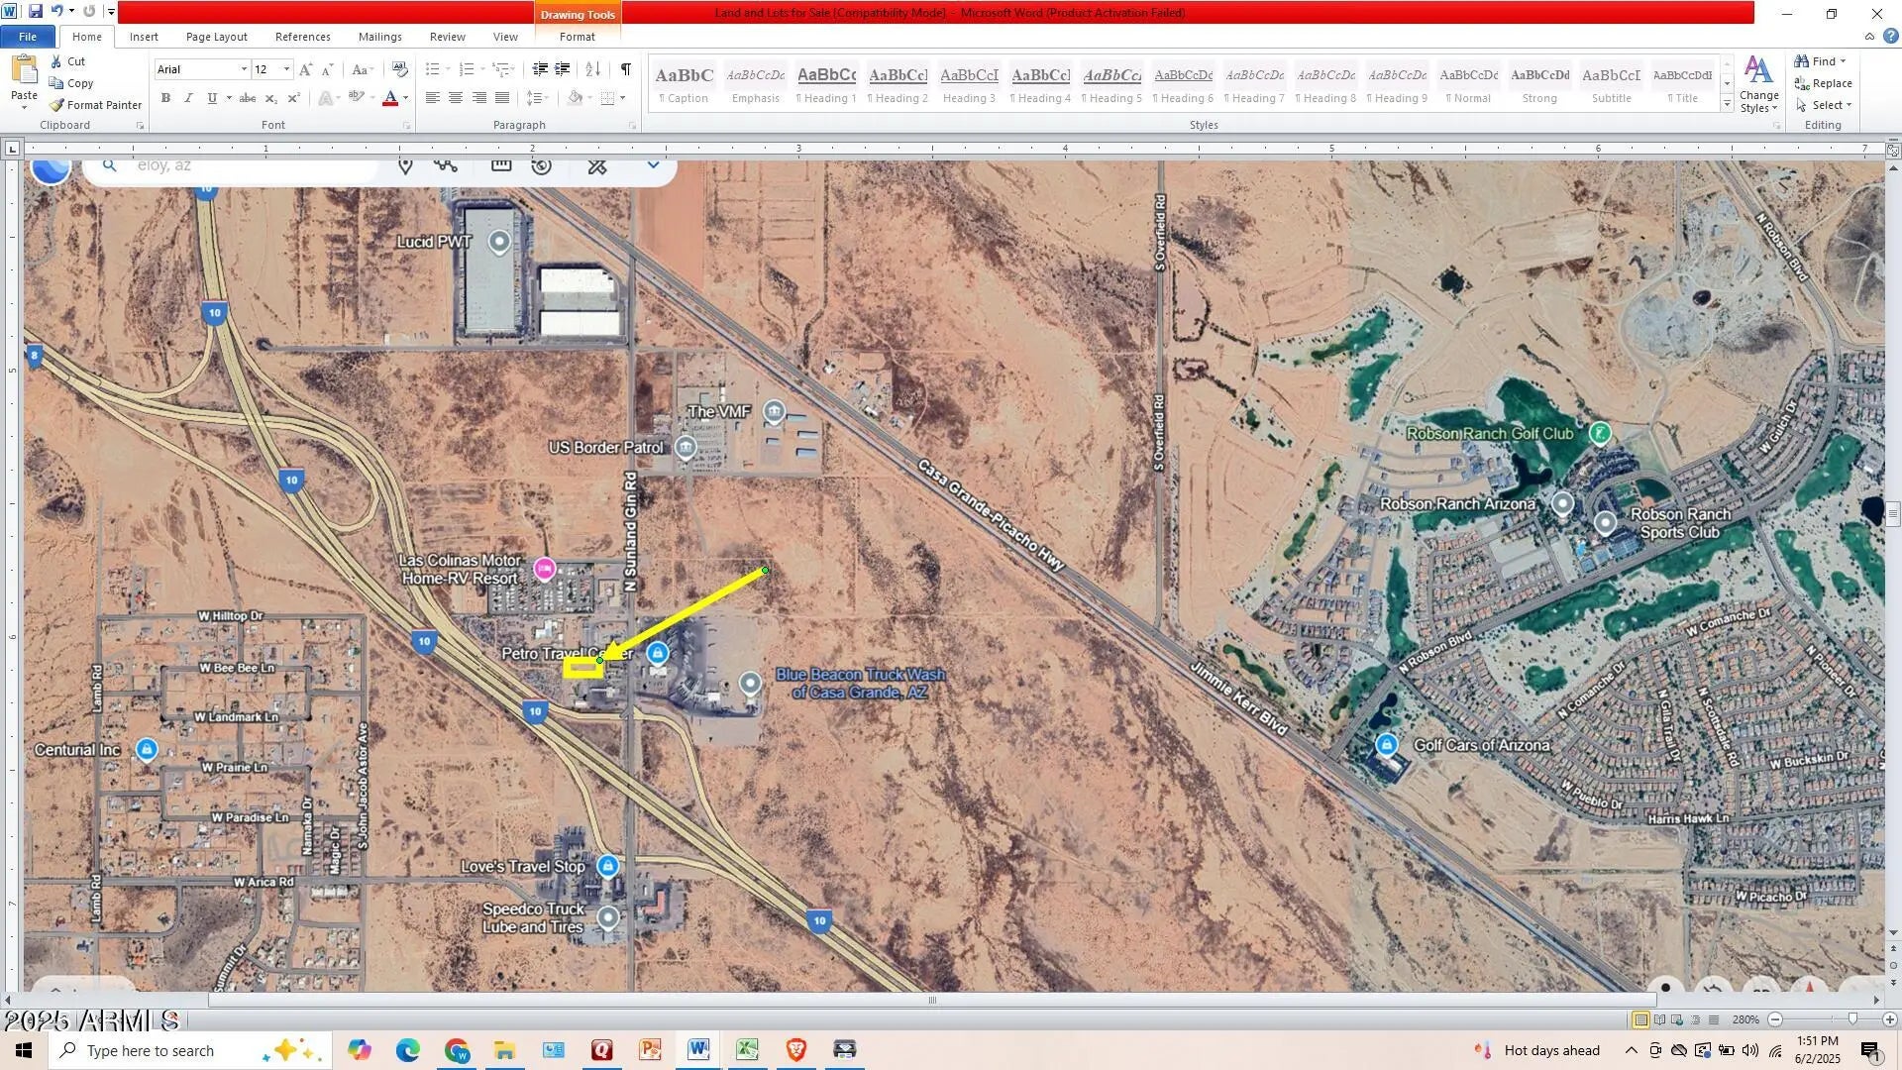Click the Clear Formatting eraser icon
The height and width of the screenshot is (1070, 1902).
(x=400, y=69)
